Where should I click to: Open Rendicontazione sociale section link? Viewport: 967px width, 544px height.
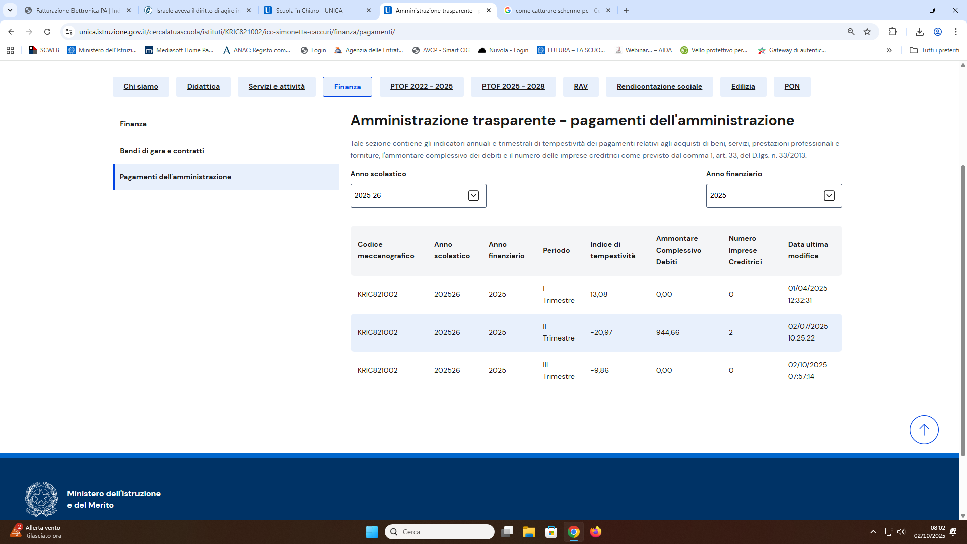coord(659,86)
